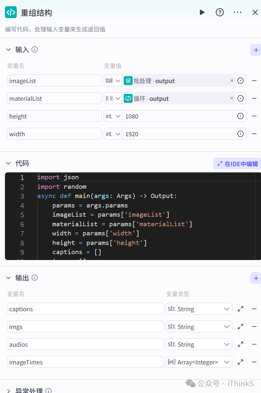
Task: Expand captions editor with diagonal arrows icon
Action: point(240,309)
